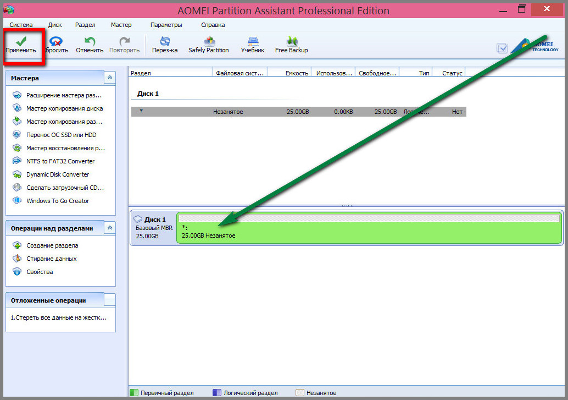Click the Логический раздел legend swatch

[x=217, y=392]
